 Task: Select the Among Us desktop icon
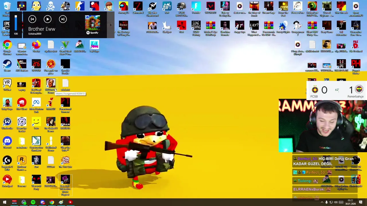click(123, 8)
